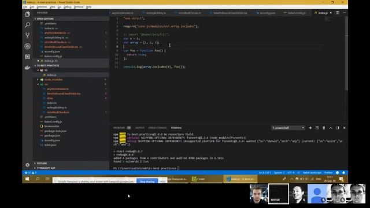Open Windows taskbar search

click(37, 179)
